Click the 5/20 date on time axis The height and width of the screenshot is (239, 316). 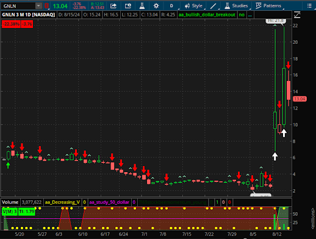click(20, 234)
